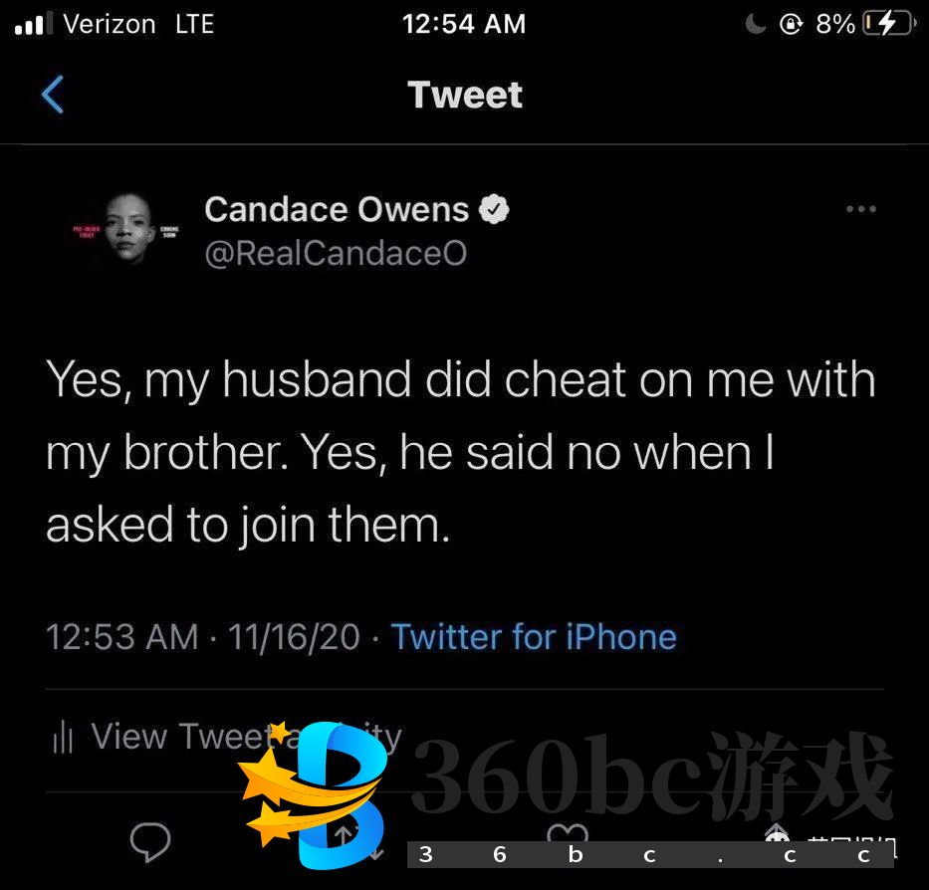Tap the bar chart analytics icon

coord(63,738)
